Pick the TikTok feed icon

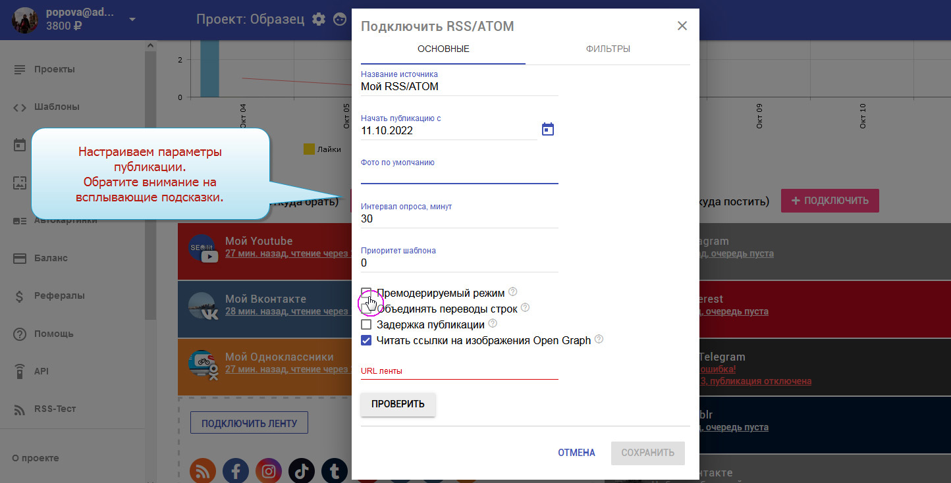click(x=302, y=470)
